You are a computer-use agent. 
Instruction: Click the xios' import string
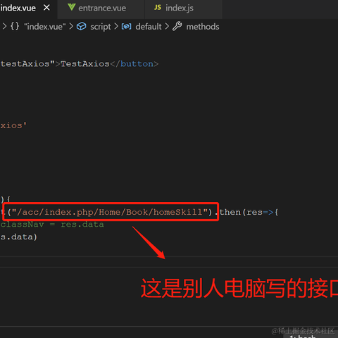[x=13, y=125]
